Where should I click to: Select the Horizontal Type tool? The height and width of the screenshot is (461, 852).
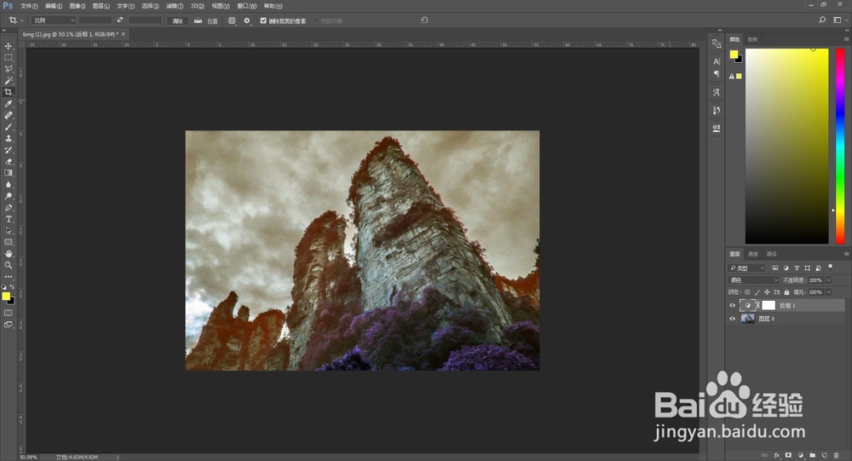[9, 219]
